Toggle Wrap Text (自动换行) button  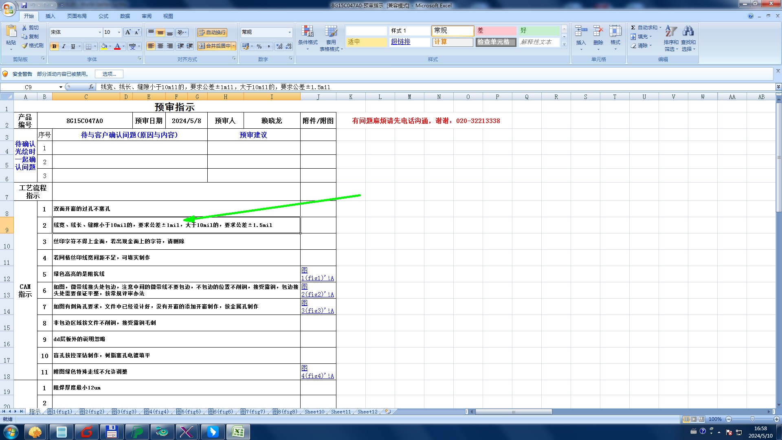pos(212,32)
